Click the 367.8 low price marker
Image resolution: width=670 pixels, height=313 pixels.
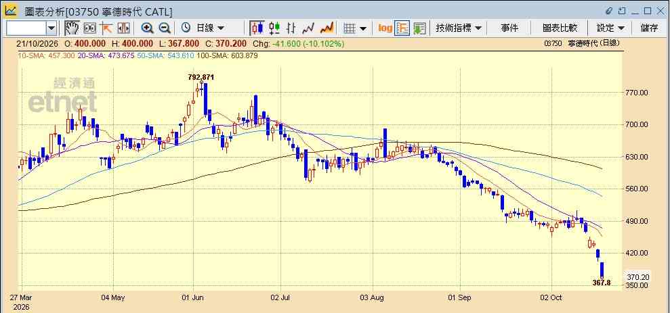click(x=602, y=283)
